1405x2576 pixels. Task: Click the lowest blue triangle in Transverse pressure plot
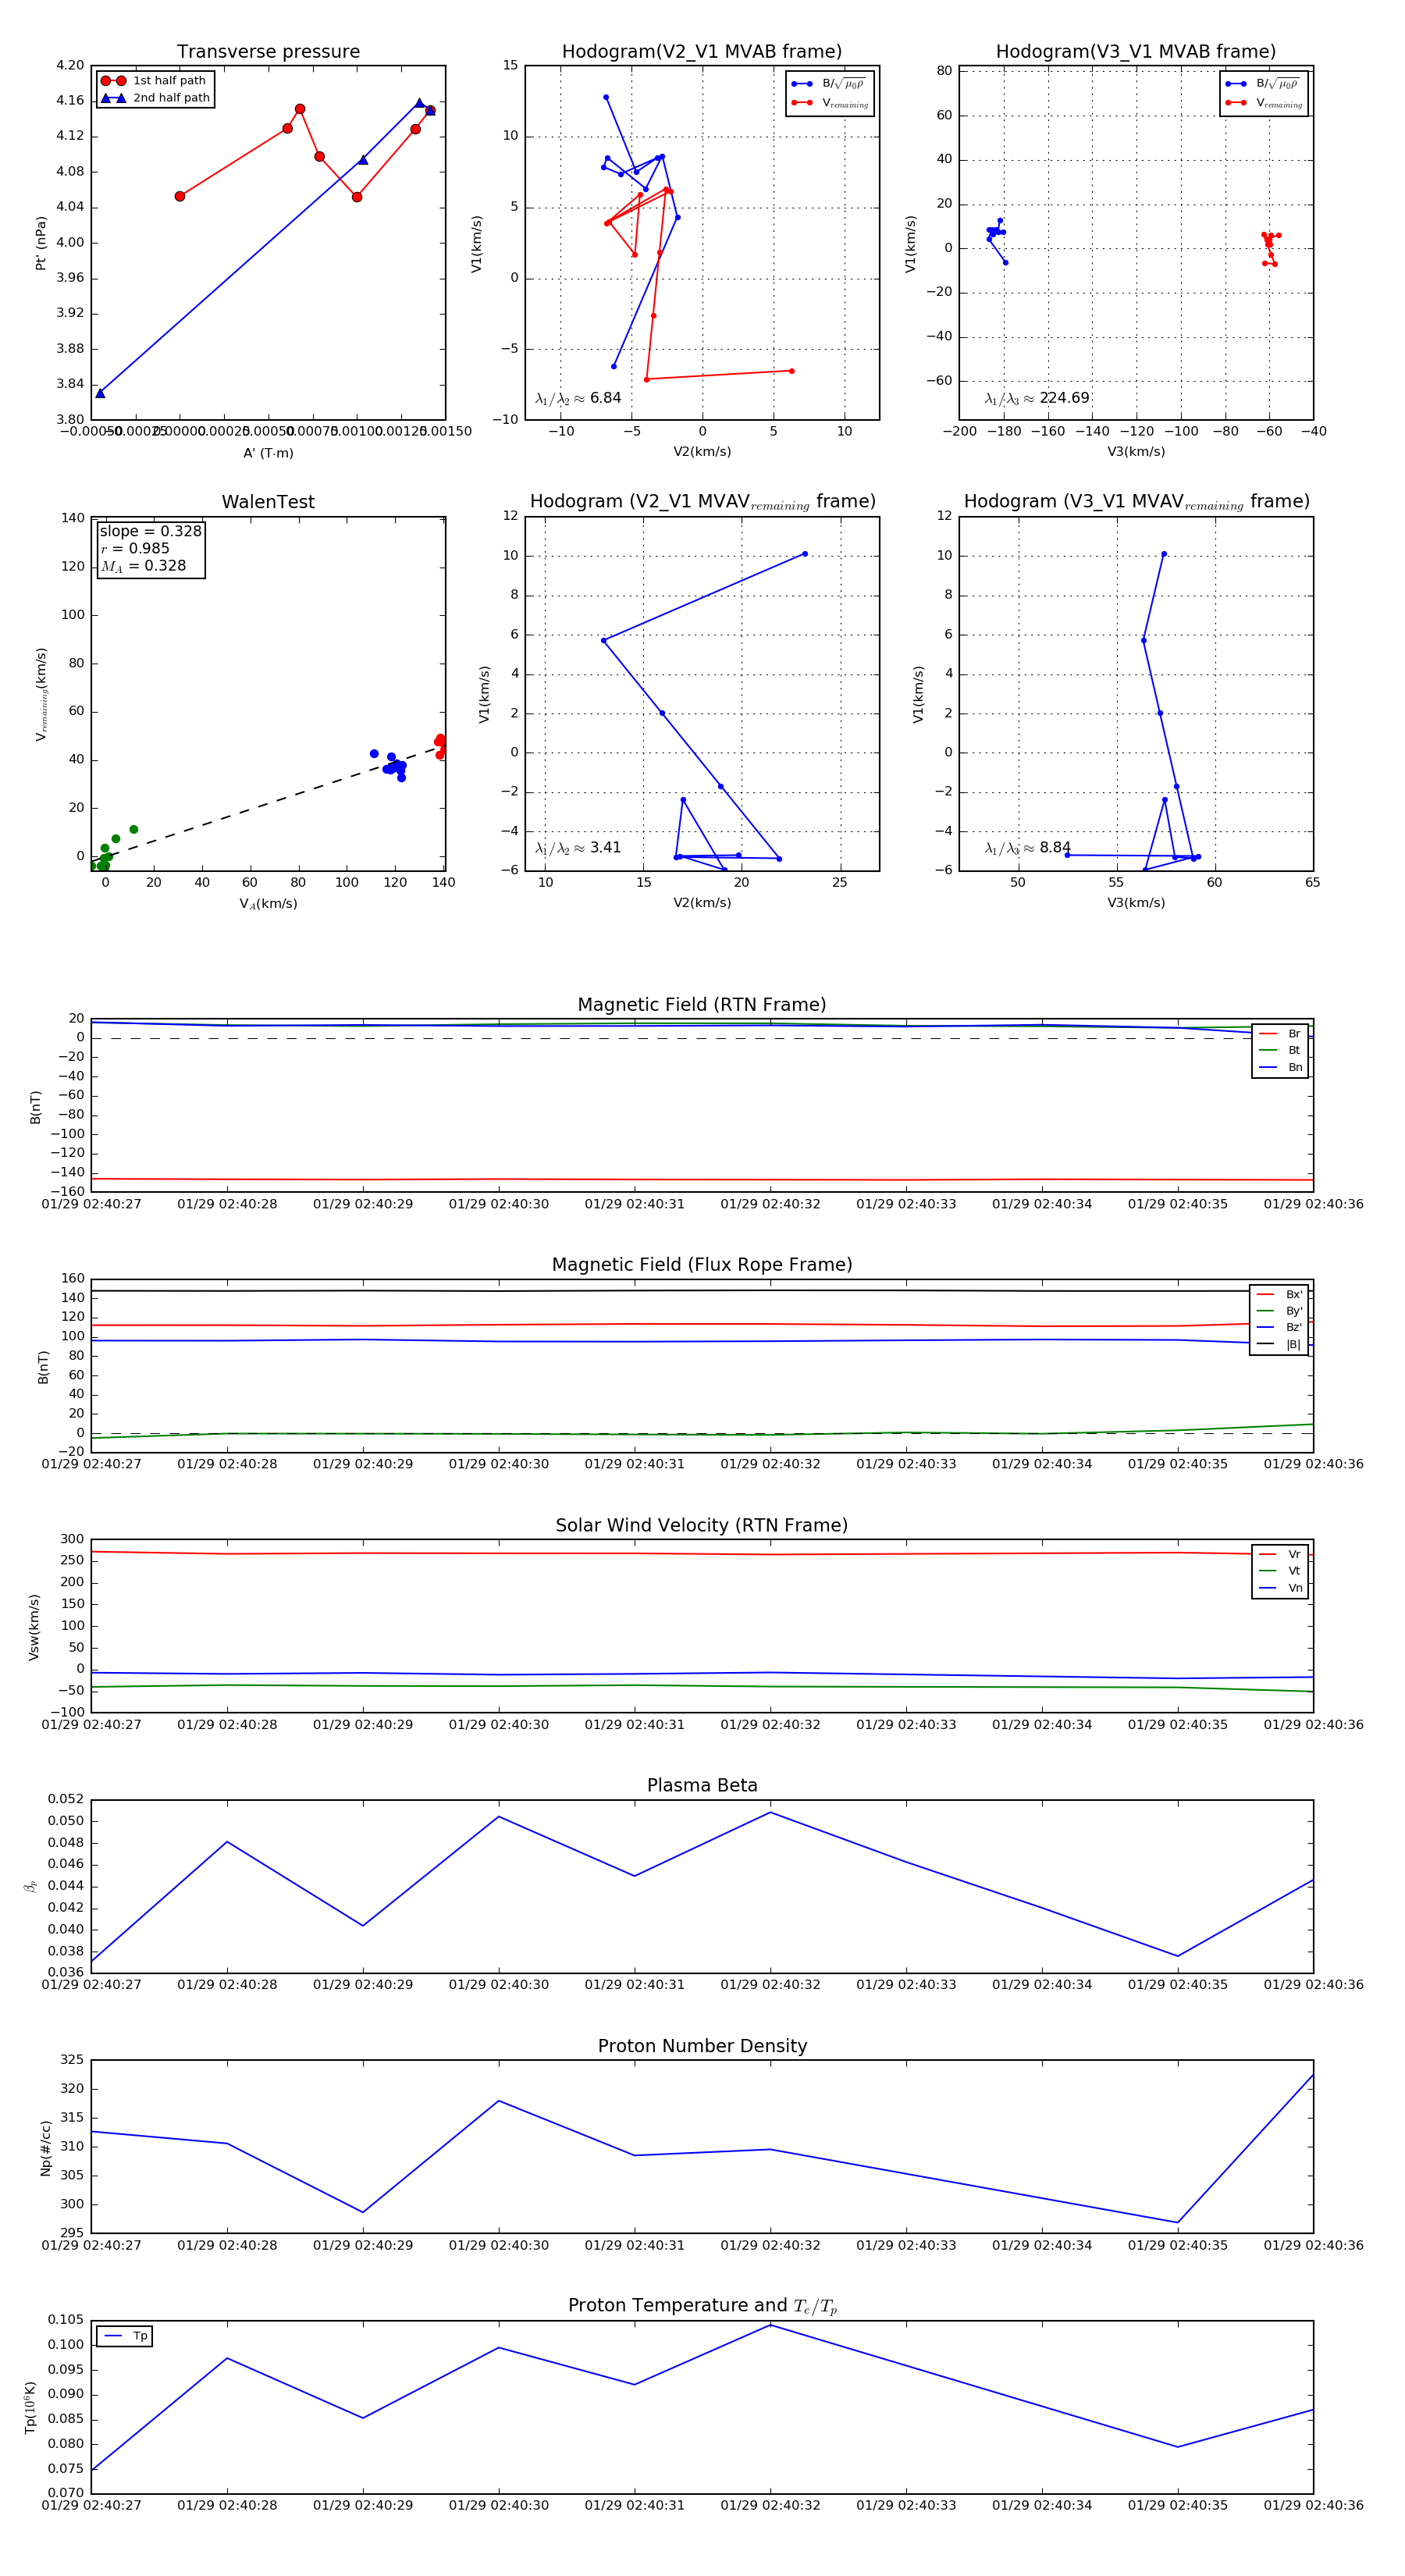click(x=100, y=393)
